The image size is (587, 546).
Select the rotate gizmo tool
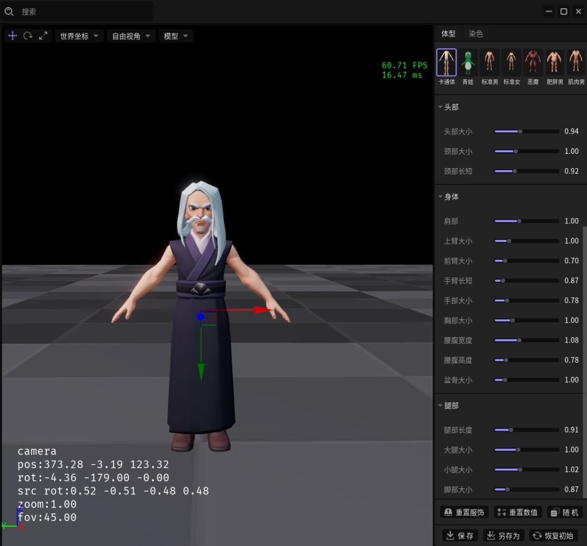(28, 36)
